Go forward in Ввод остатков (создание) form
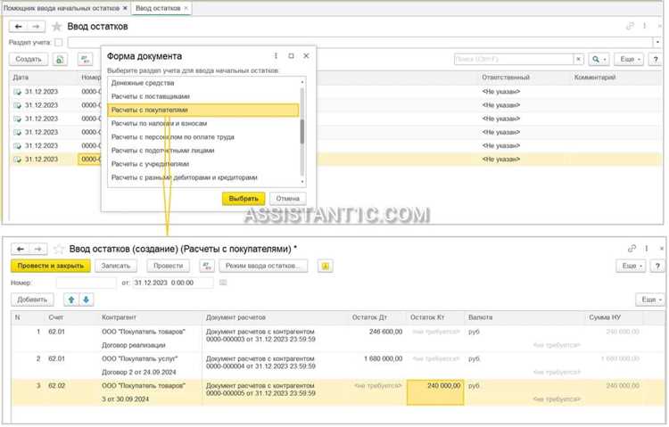The image size is (669, 427). pos(38,249)
